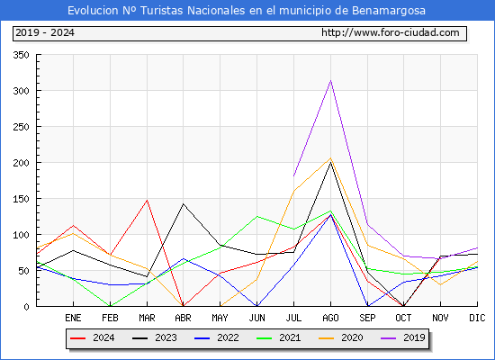Viewport: 495px width, 360px height.
Task: Select the blue 2022 legend swatch
Action: (202, 338)
